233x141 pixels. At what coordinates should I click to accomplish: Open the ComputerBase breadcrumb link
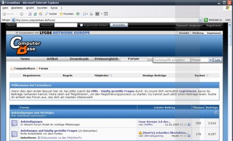[24, 69]
